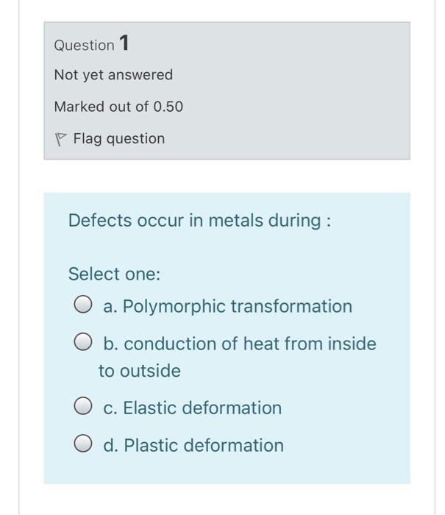Click the 'Not yet answered' status text
445x515 pixels.
pyautogui.click(x=113, y=75)
